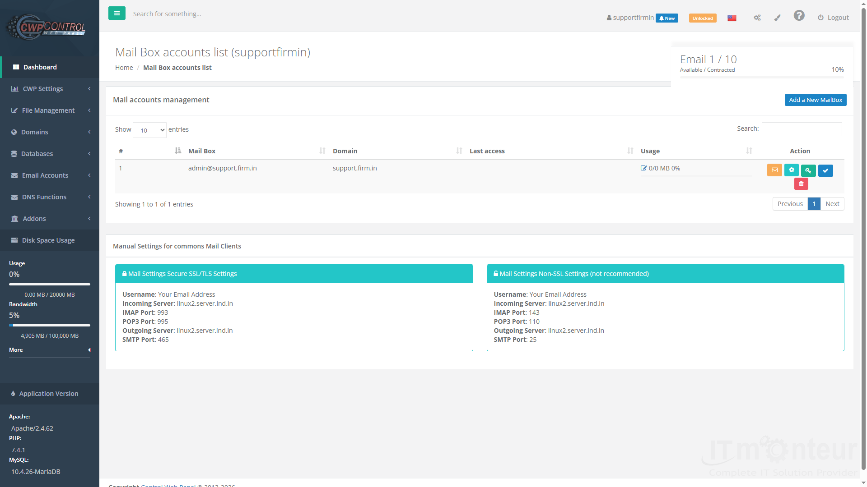Click the orange Unlocked status badge

tap(703, 18)
